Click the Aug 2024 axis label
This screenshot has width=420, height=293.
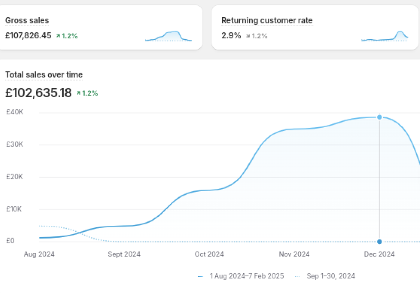pyautogui.click(x=39, y=254)
